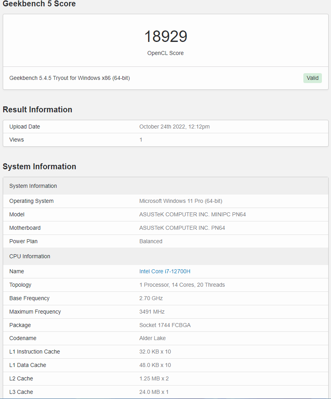Click the System Information table header row

click(165, 186)
